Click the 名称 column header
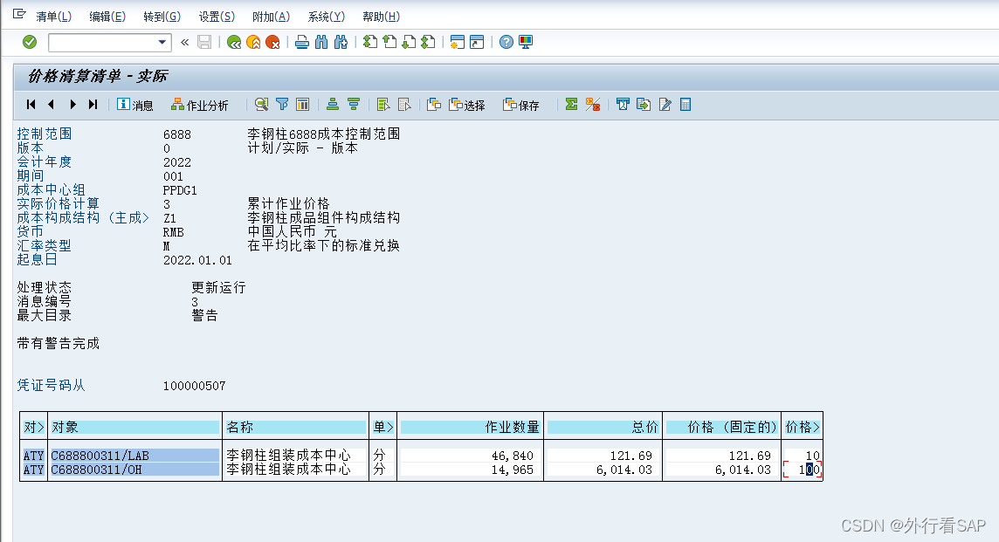Image resolution: width=999 pixels, height=542 pixels. tap(296, 427)
